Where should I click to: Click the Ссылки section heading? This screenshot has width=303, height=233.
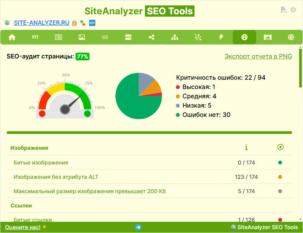(x=21, y=206)
